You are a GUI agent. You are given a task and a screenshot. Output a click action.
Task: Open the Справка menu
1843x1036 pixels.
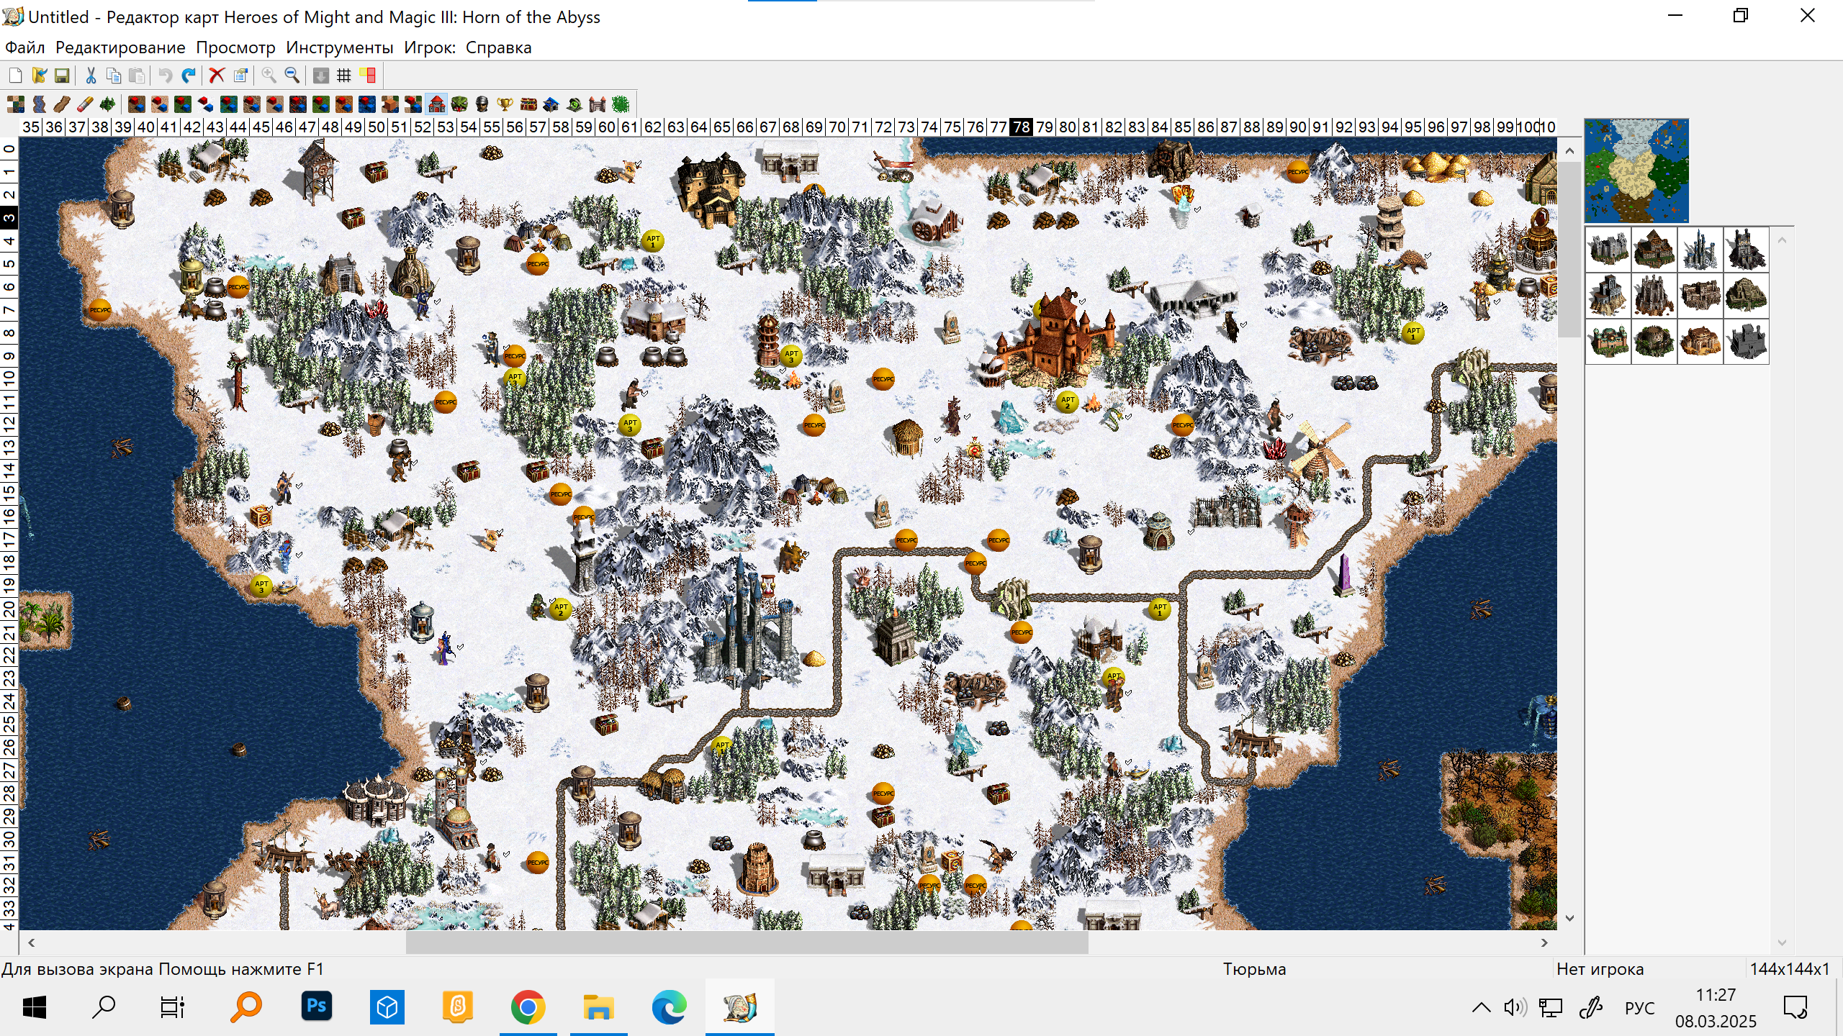[498, 47]
